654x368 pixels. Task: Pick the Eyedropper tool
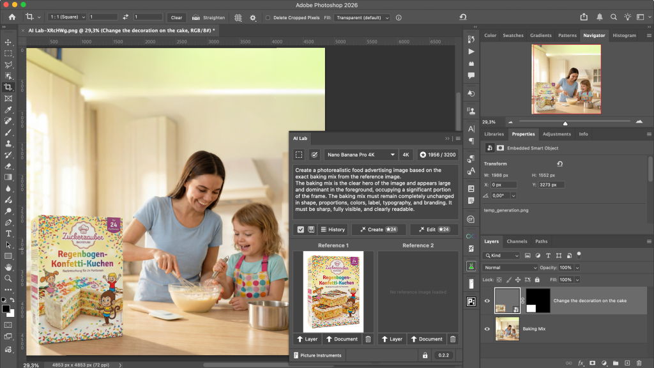(8, 110)
